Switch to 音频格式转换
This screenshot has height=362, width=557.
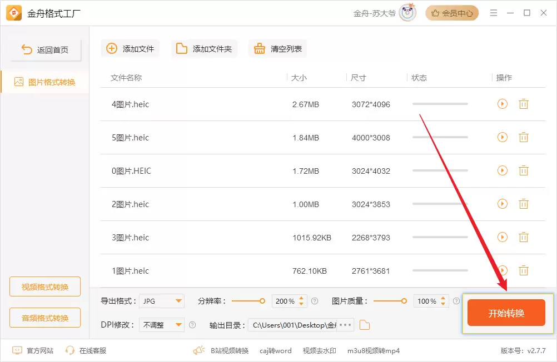[45, 318]
